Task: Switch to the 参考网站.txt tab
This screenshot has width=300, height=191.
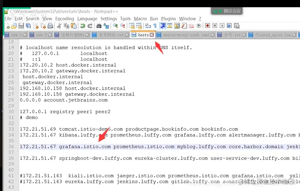Action: coord(111,35)
